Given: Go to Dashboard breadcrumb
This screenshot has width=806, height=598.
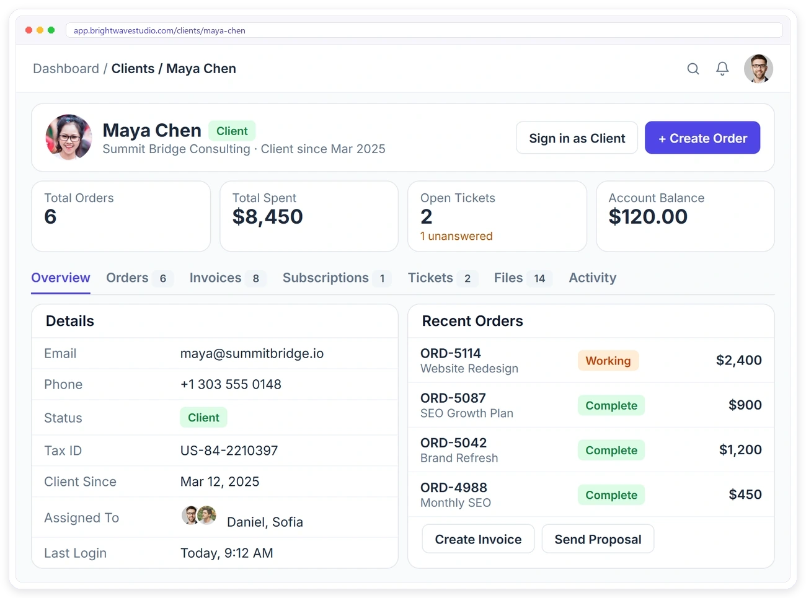Looking at the screenshot, I should click(x=66, y=69).
